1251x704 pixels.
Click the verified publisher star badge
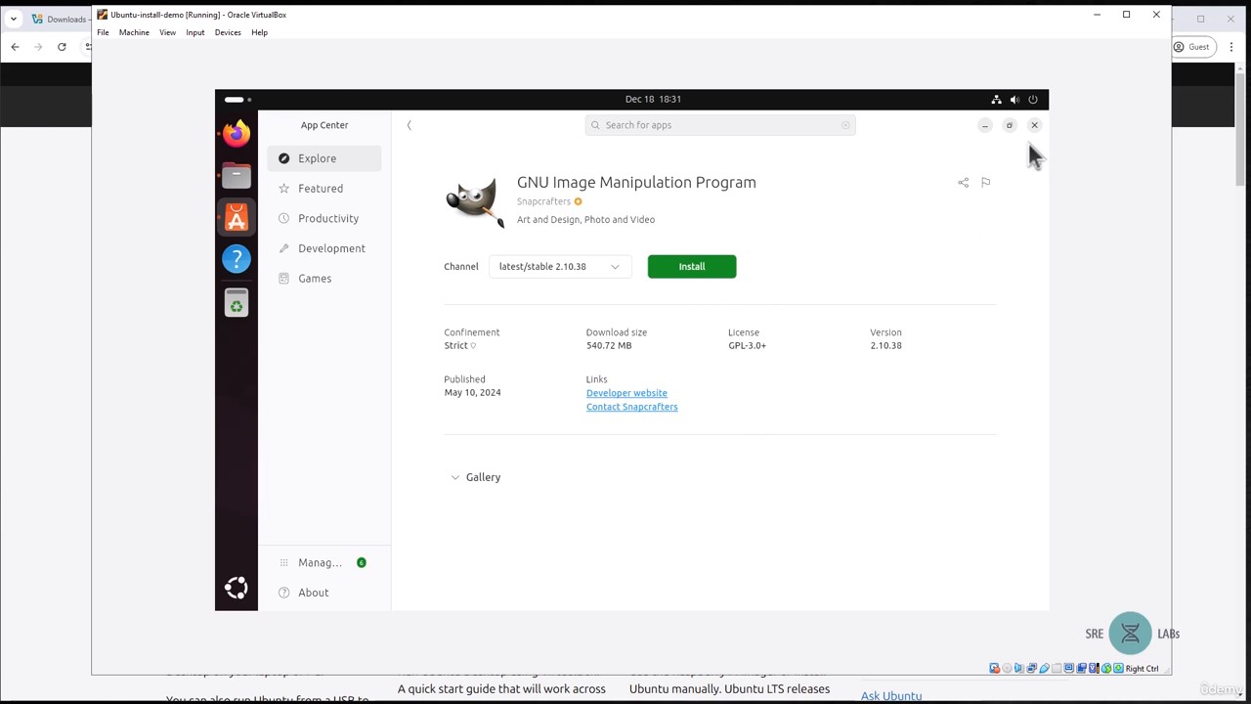pos(578,201)
